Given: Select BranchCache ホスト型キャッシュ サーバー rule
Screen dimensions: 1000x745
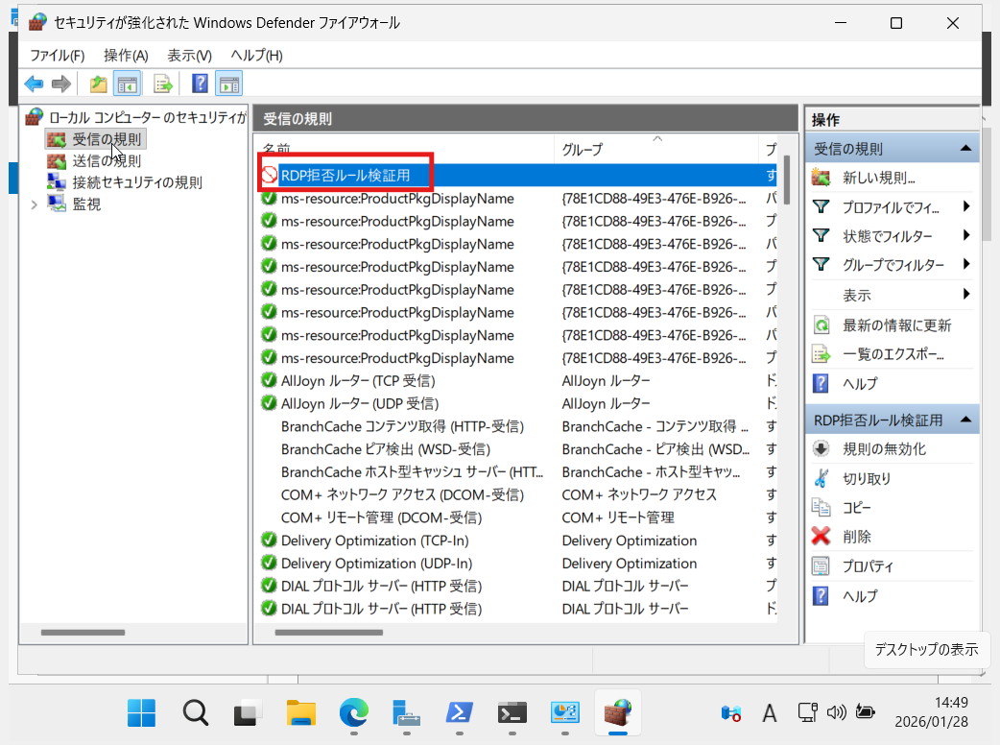Looking at the screenshot, I should [518, 472].
